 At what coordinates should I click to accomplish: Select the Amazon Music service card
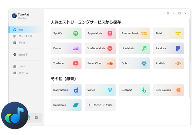pos(134,33)
